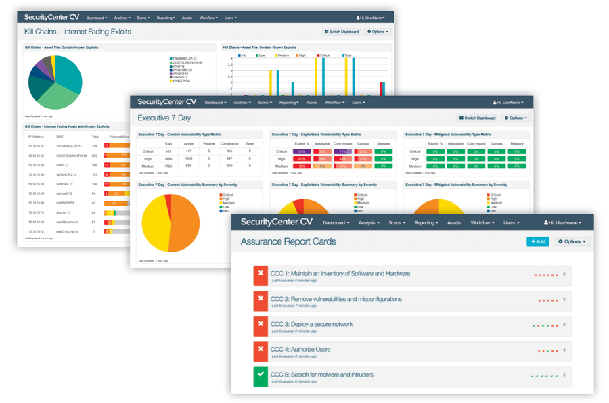Click TRAINING-XP-12 legend swatch in Kill Chains pie
Image resolution: width=609 pixels, height=403 pixels.
(x=171, y=59)
